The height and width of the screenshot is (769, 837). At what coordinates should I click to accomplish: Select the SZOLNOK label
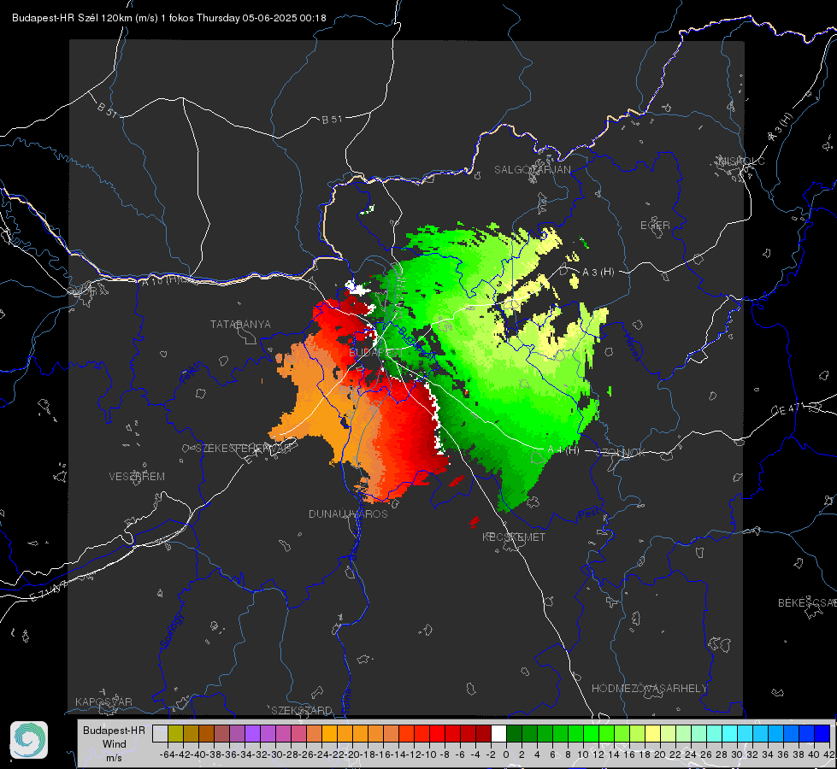(622, 453)
